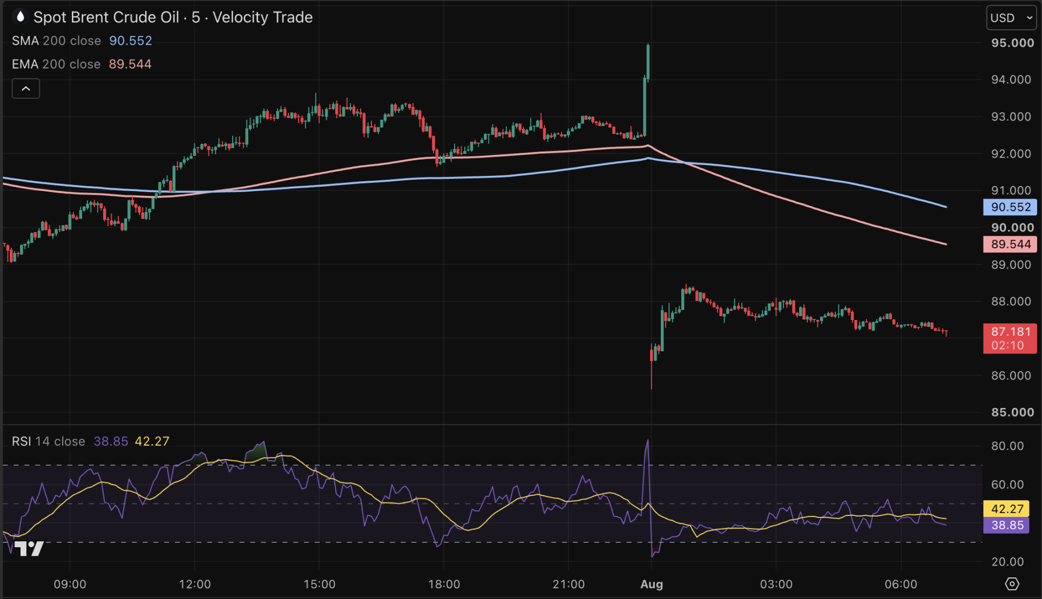Click the 85.000 price scale label

point(1012,413)
